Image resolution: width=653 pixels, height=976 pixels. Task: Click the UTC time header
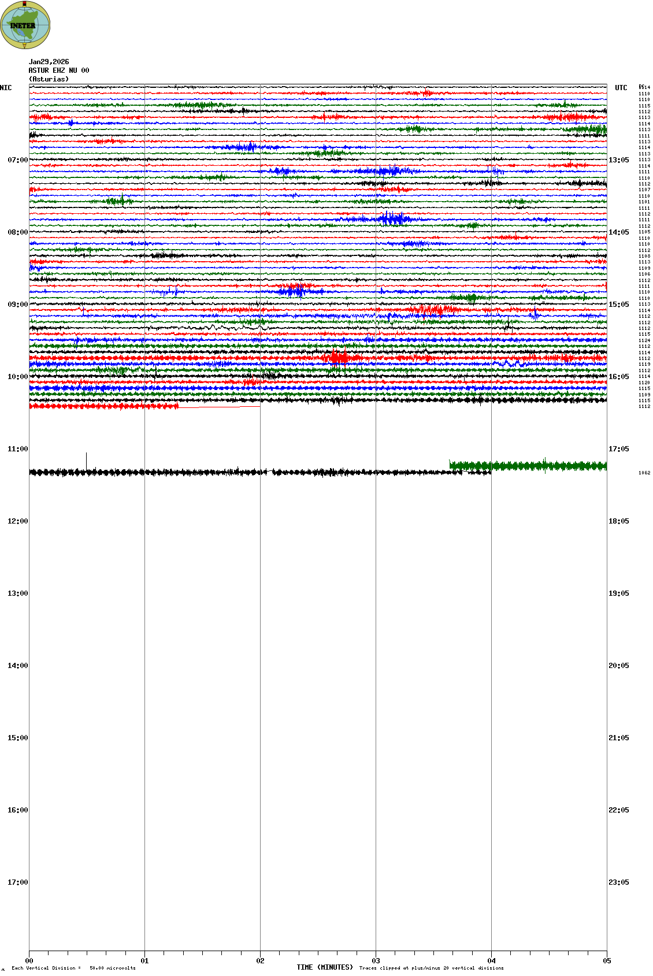pyautogui.click(x=621, y=88)
